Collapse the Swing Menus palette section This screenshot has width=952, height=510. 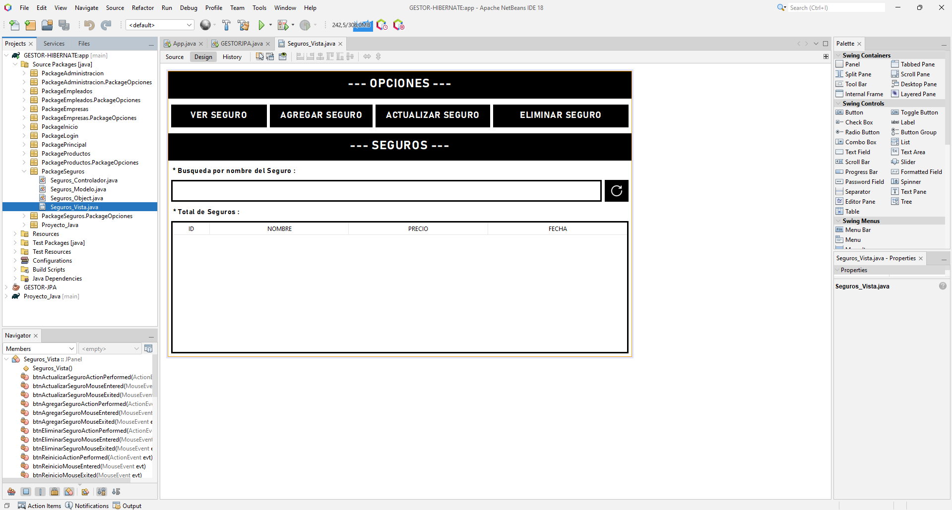click(x=838, y=221)
